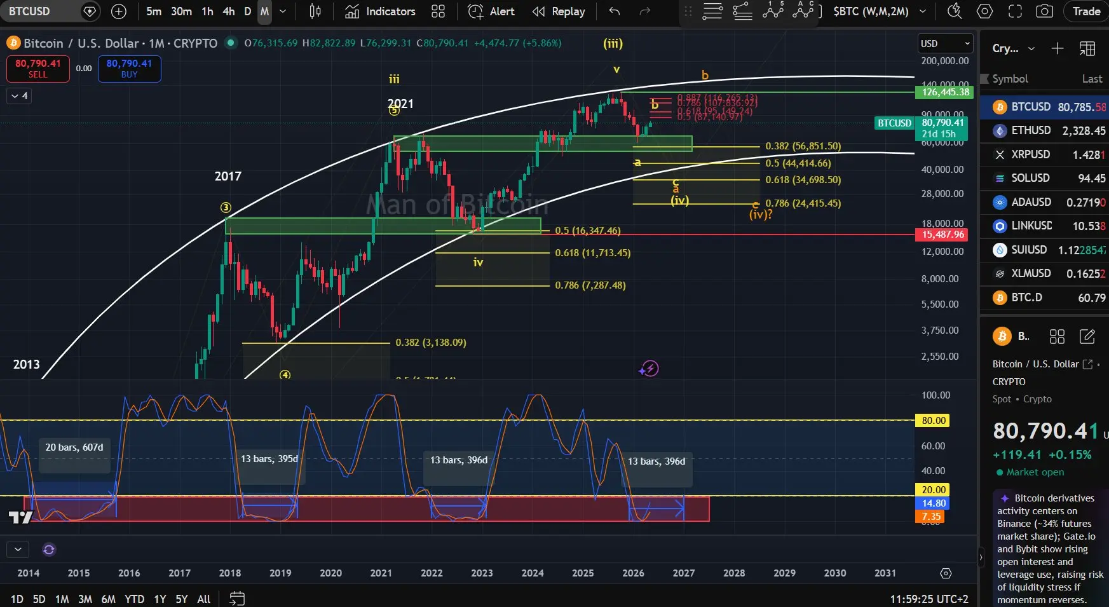Select the 5Y date range
The width and height of the screenshot is (1109, 607).
tap(182, 599)
